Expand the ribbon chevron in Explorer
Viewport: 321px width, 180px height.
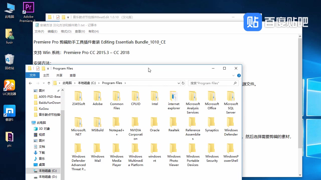(233, 75)
